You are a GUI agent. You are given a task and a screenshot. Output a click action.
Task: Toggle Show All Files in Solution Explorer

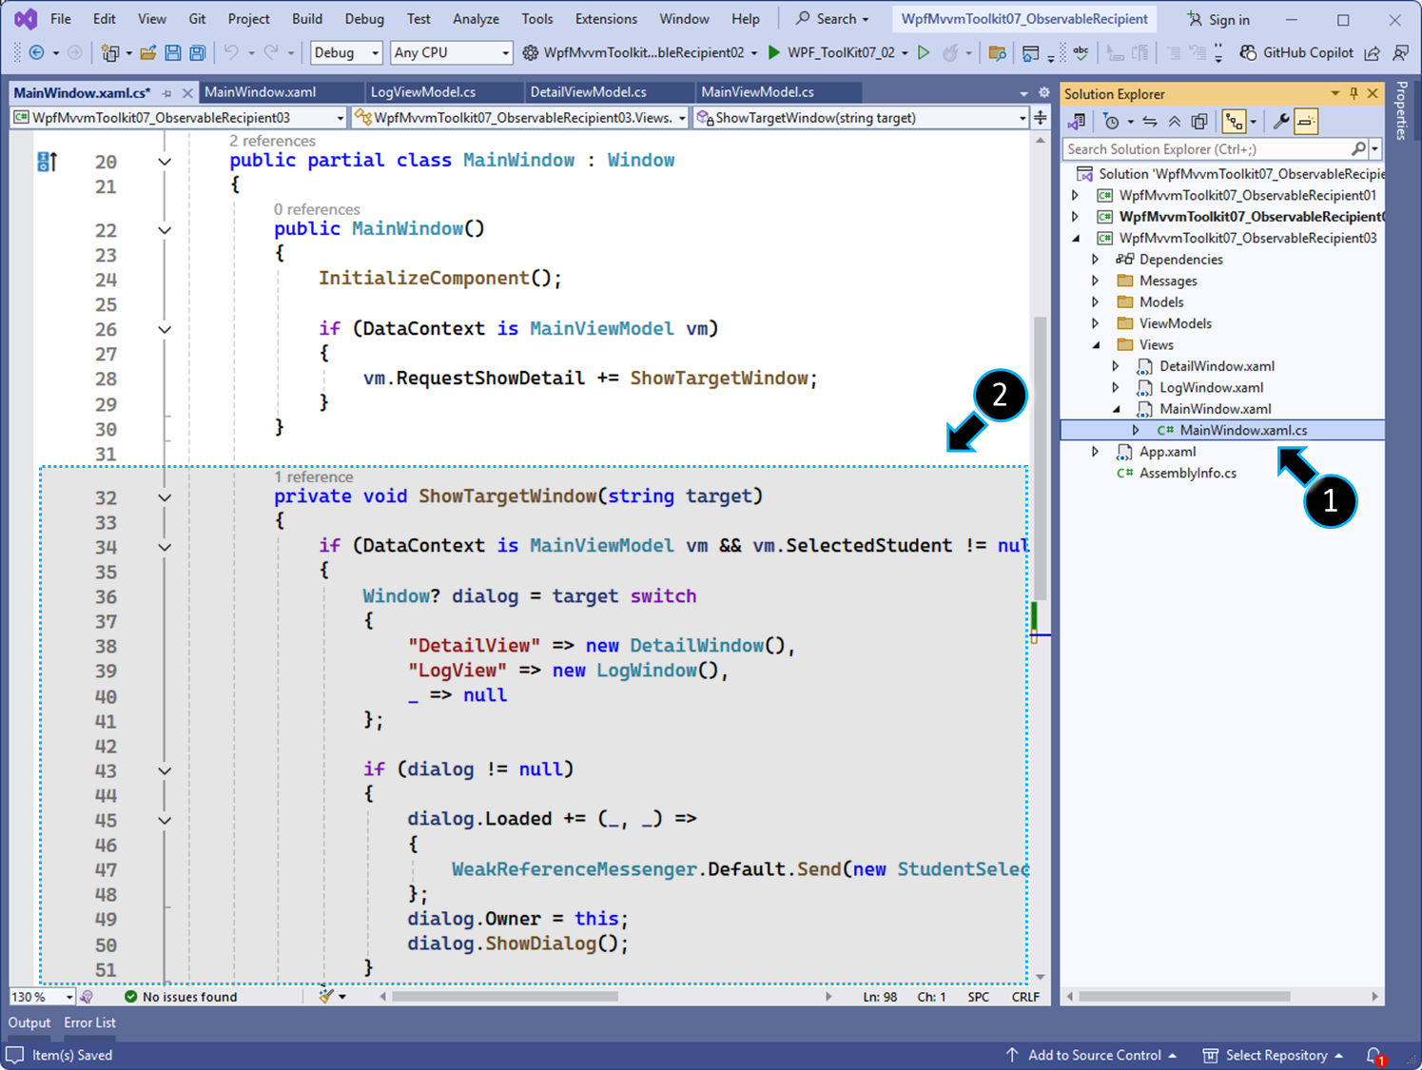[x=1199, y=122]
